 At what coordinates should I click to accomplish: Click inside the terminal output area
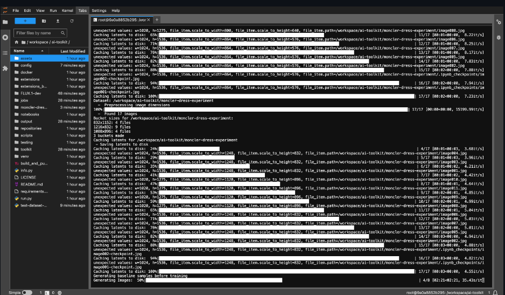tap(291, 155)
